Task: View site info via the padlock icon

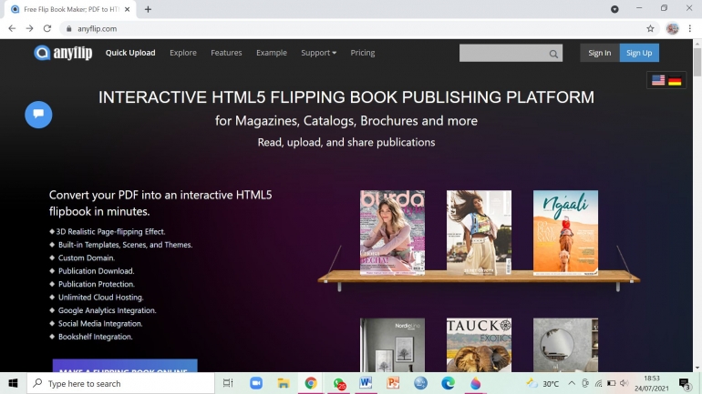Action: (x=69, y=28)
